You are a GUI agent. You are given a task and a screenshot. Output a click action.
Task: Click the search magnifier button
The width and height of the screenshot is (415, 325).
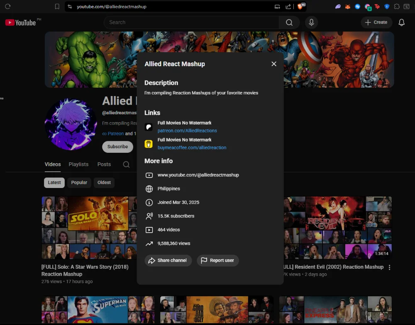(289, 22)
